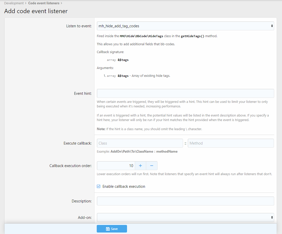The height and width of the screenshot is (234, 282).
Task: Click the 'Listen to event:' field label
Action: pyautogui.click(x=79, y=26)
